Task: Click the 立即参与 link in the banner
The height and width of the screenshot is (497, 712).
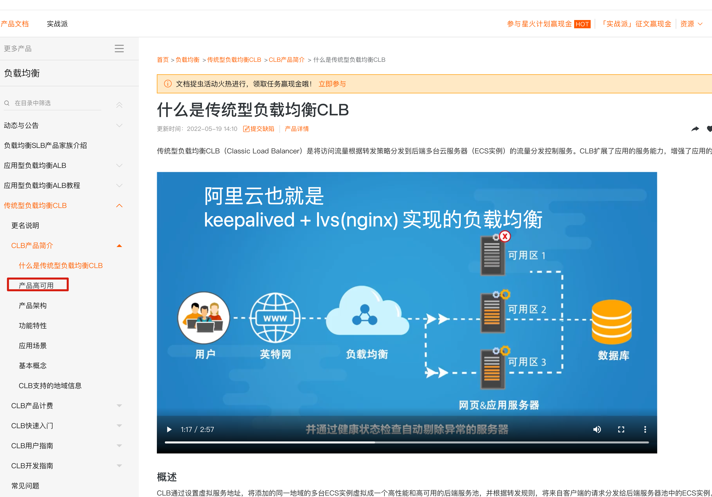Action: [x=332, y=84]
